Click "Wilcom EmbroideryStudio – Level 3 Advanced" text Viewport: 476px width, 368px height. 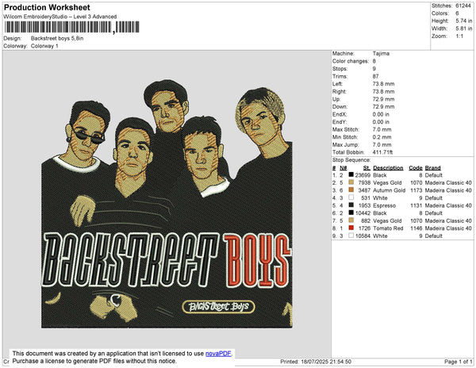point(60,17)
